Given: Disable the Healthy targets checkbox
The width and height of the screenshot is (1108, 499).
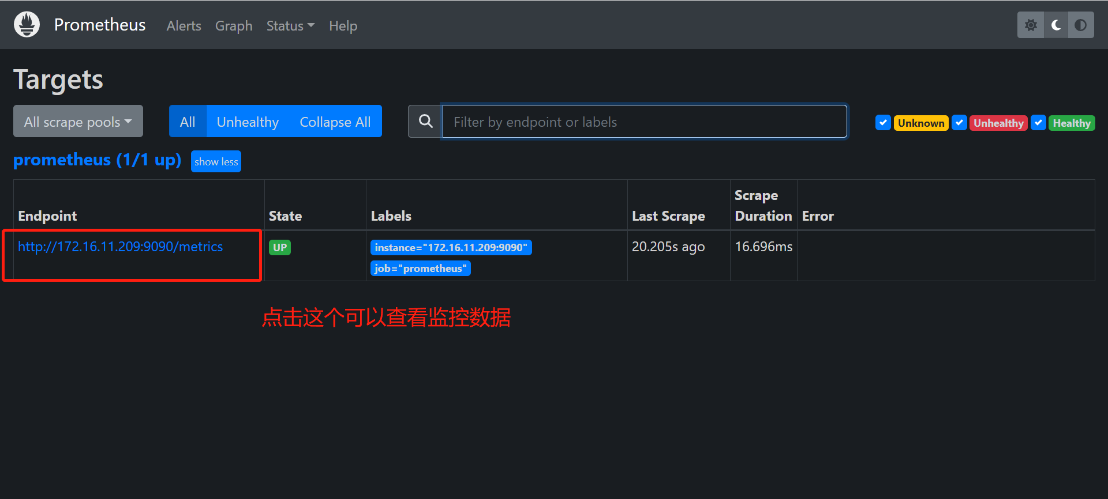Looking at the screenshot, I should (x=1038, y=123).
